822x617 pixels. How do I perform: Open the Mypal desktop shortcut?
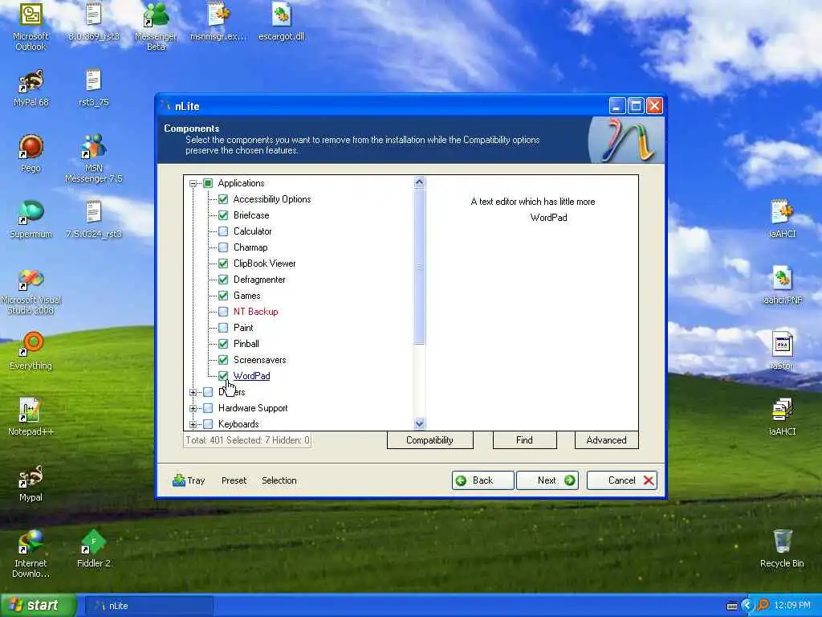(31, 483)
